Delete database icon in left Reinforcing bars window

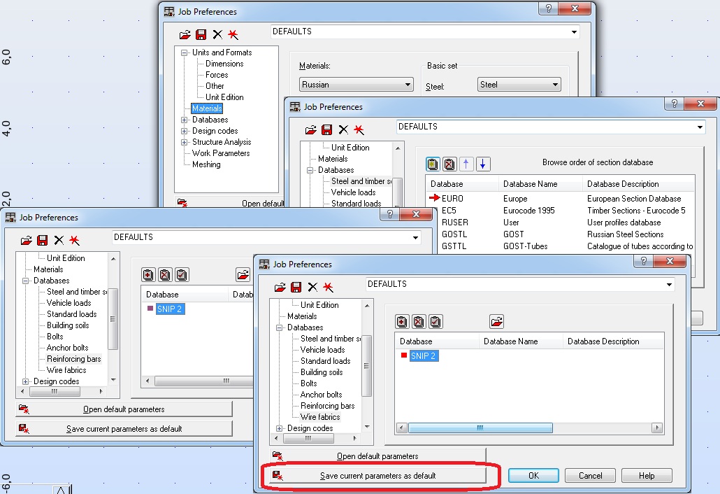(x=165, y=275)
